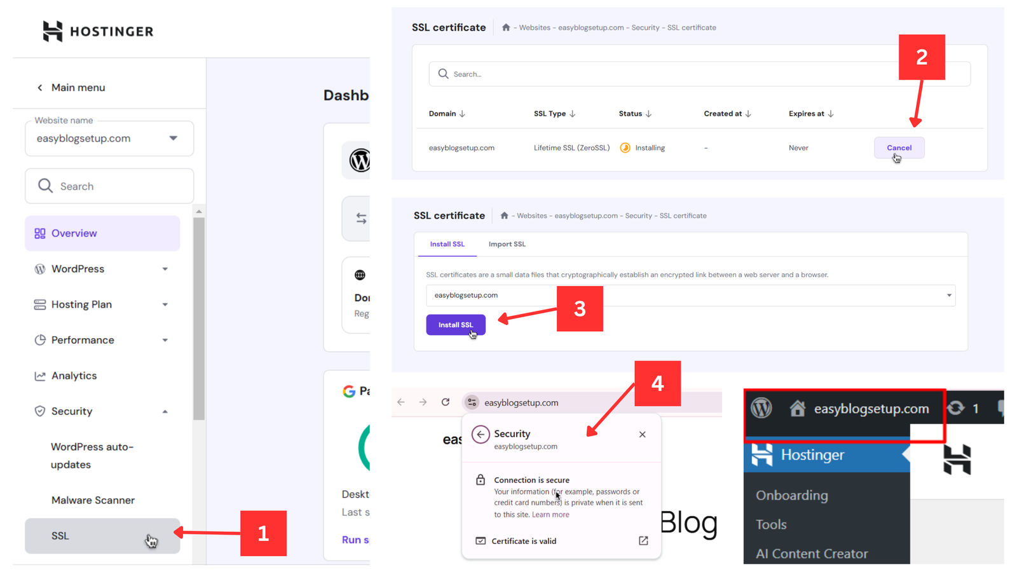The image size is (1017, 572).
Task: Click the sidebar scrollbar thumb
Action: tap(199, 318)
